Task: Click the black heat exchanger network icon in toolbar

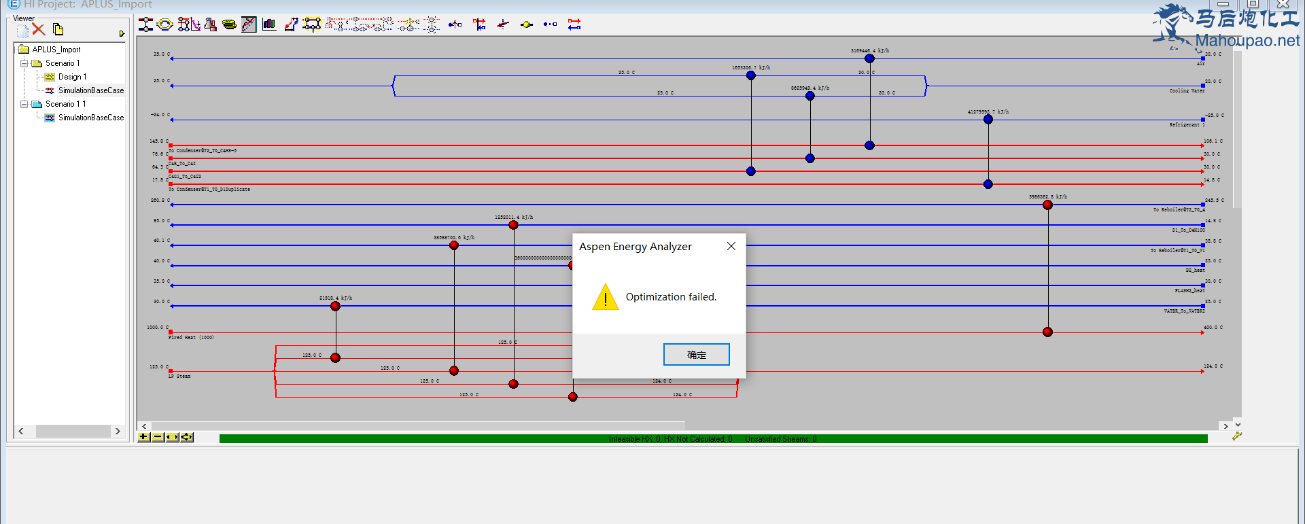Action: tap(146, 24)
